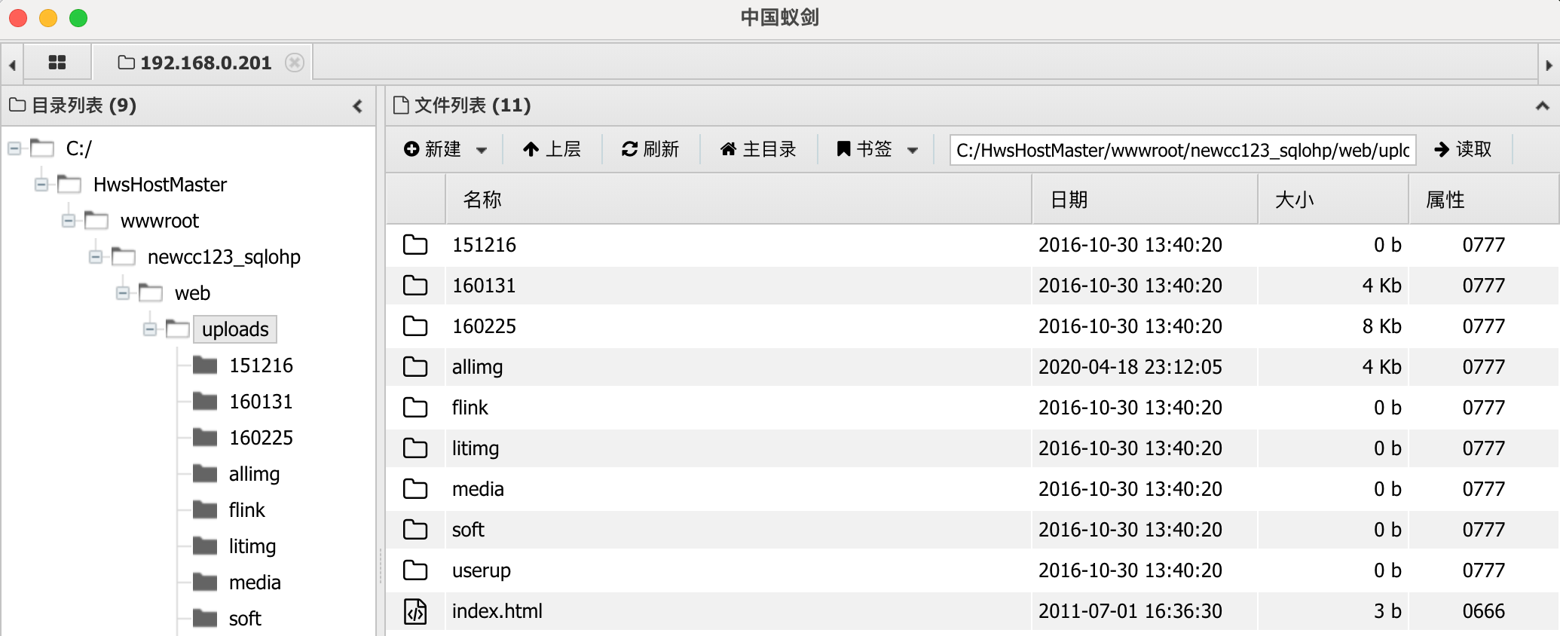Select the allimg folder in tree
This screenshot has width=1560, height=636.
tap(254, 474)
